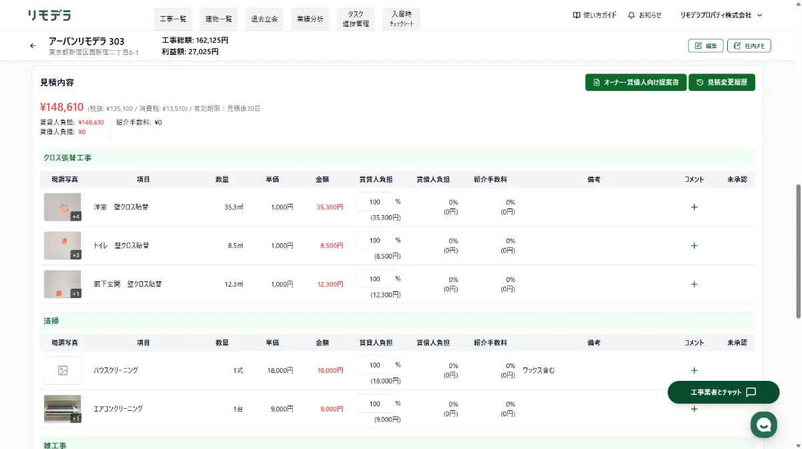This screenshot has width=802, height=449.
Task: Open the トイレ 壁クロス貼替 photo thumbnail
Action: tap(63, 246)
